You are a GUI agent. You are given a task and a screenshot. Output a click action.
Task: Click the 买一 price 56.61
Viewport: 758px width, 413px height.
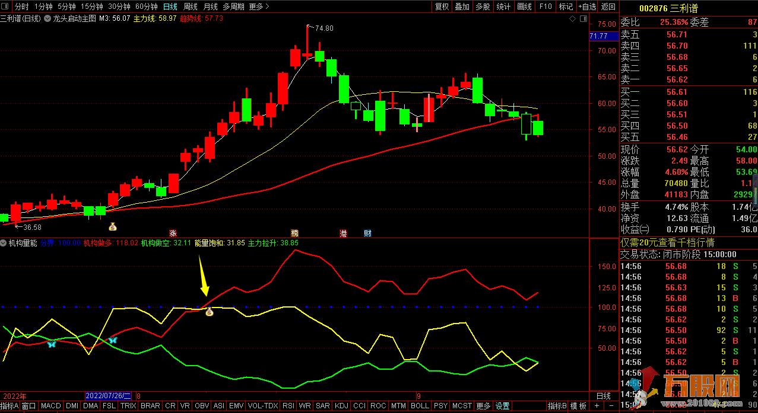677,92
